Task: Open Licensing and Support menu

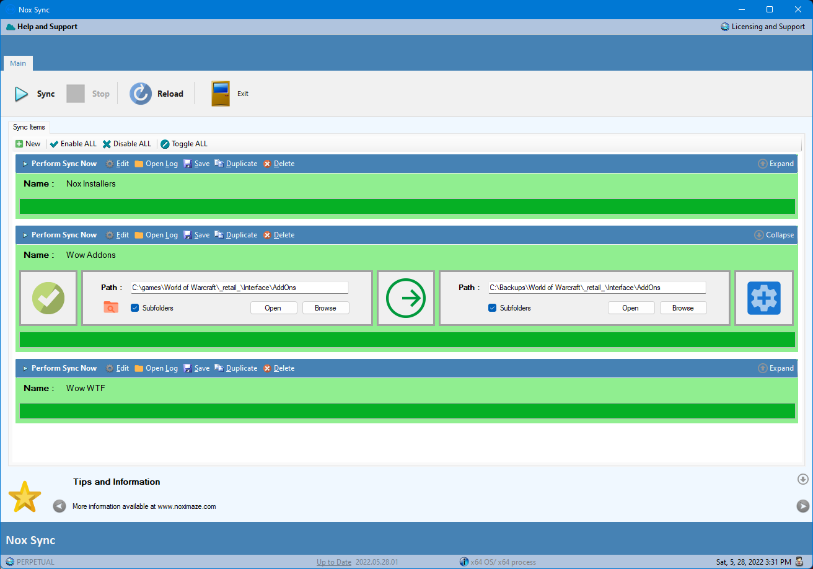Action: click(x=763, y=27)
